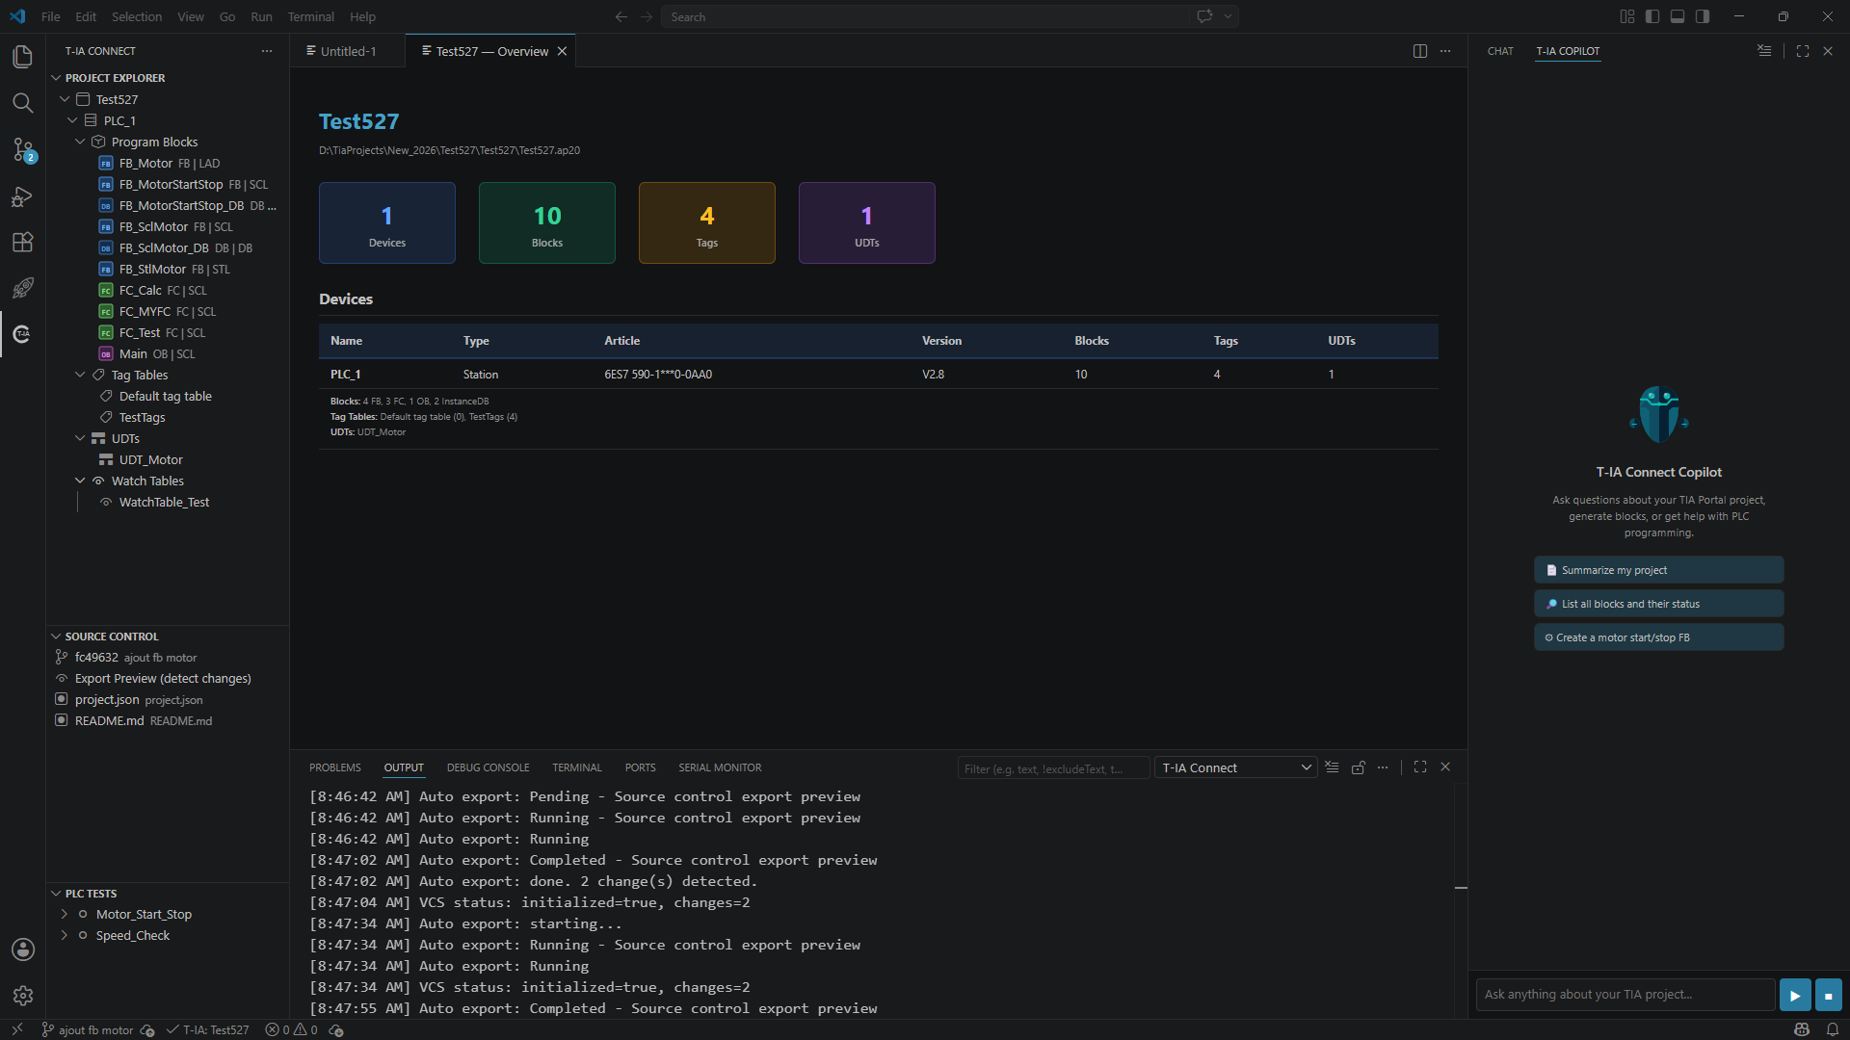Viewport: 1850px width, 1040px height.
Task: Click the remote window status bar icon
Action: (x=16, y=1029)
